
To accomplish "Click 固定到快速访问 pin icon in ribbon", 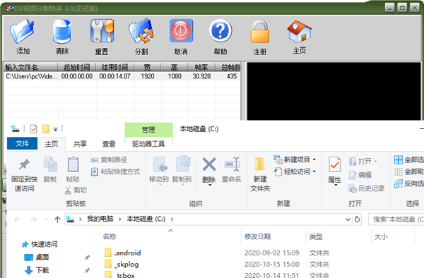I will pos(24,164).
